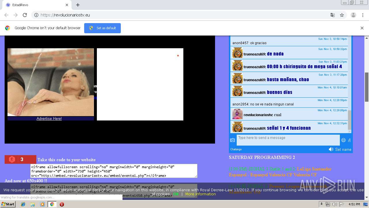Open the site info icon in the address bar
The width and height of the screenshot is (369, 208).
tap(36, 15)
